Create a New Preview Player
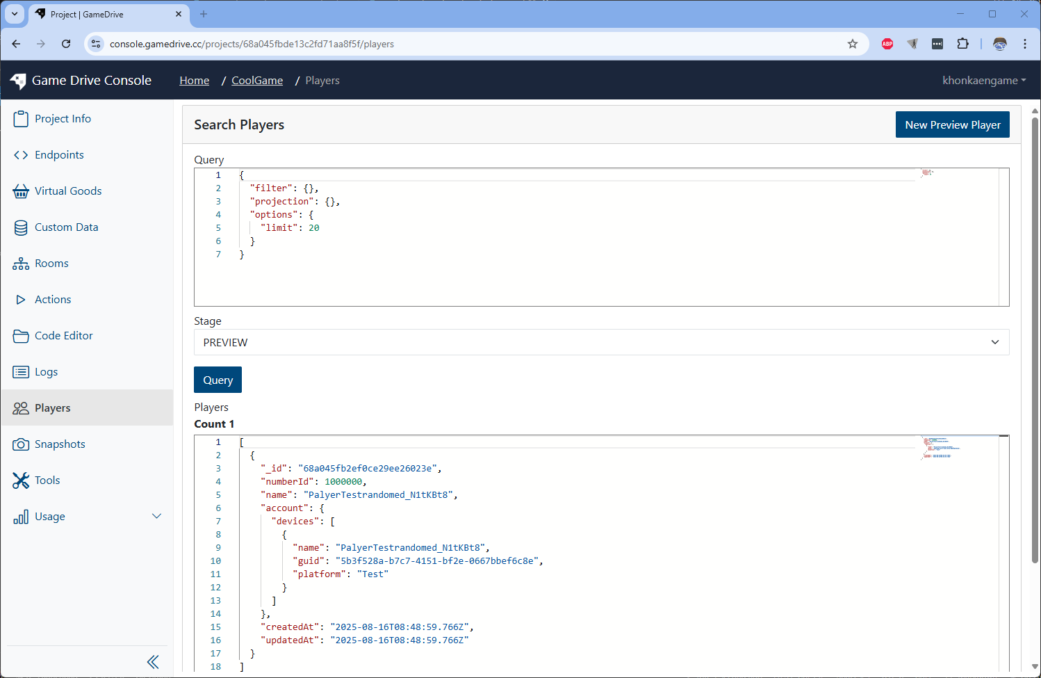 coord(952,124)
